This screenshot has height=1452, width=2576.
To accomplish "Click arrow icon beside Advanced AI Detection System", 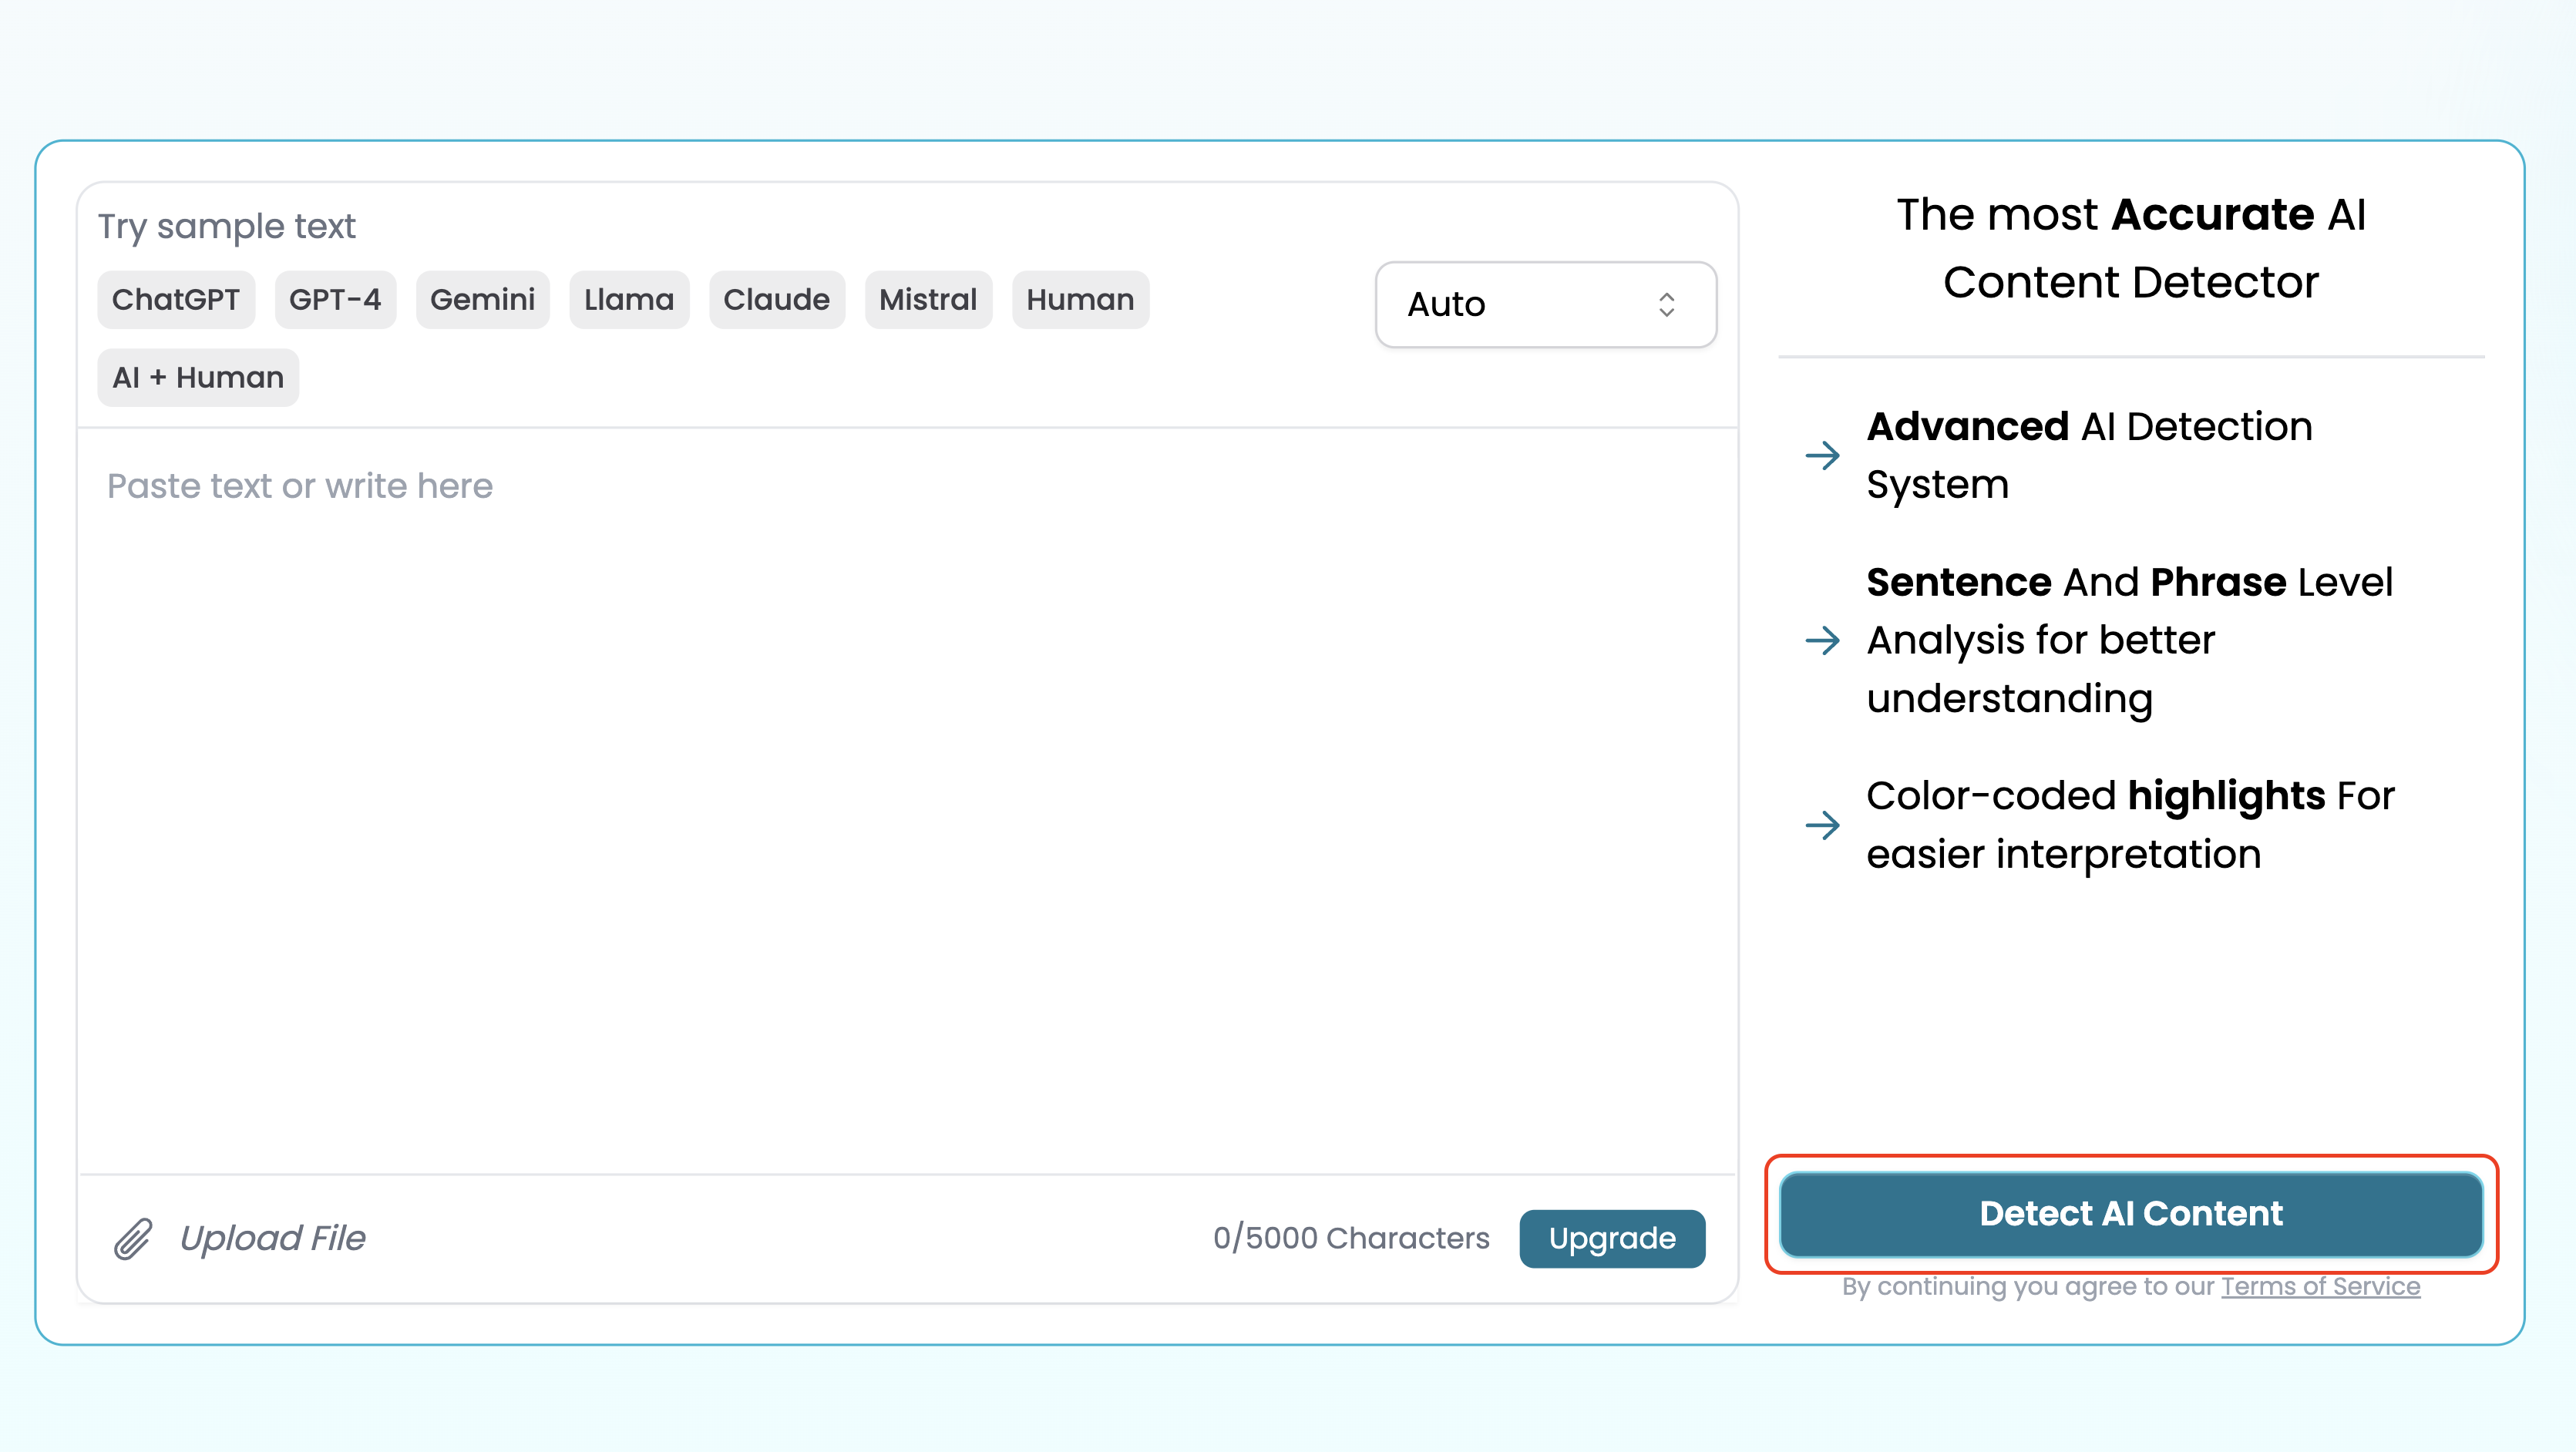I will click(1823, 456).
